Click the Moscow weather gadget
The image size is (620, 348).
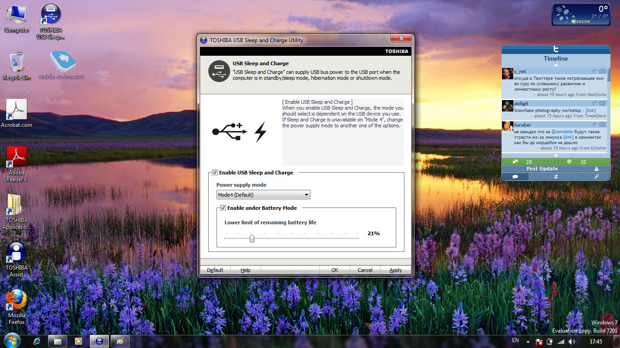click(581, 14)
